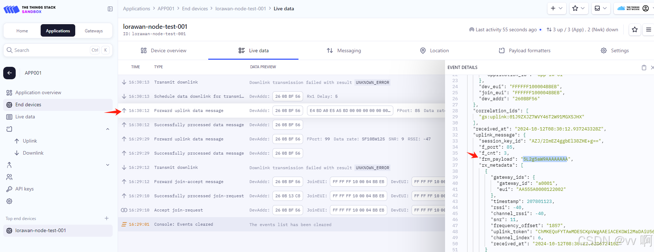654x252 pixels.
Task: Select the 16:30:12 Forward uplink data message event
Action: [281, 111]
